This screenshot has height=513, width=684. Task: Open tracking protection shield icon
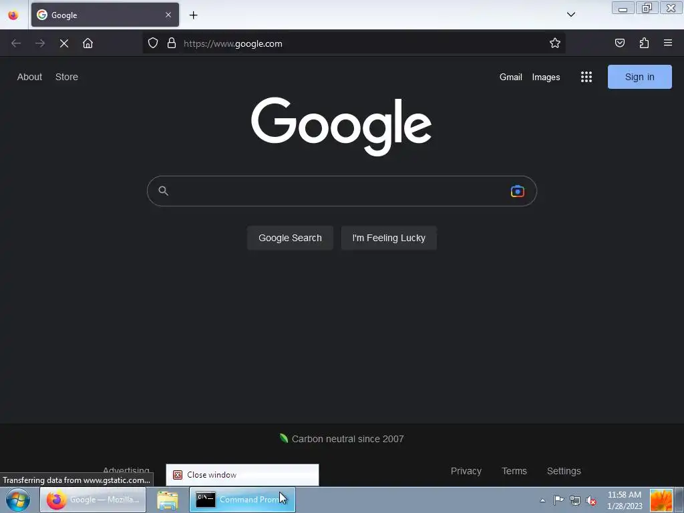[x=153, y=43]
